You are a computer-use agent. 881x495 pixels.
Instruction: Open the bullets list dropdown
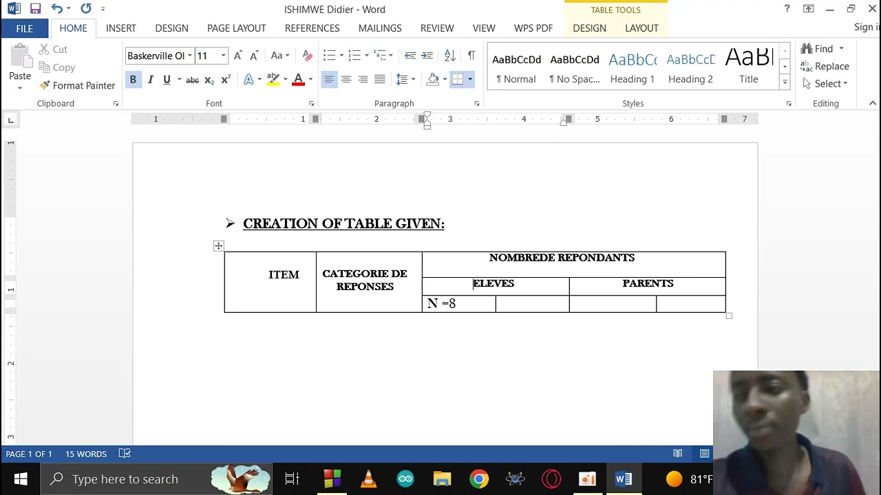tap(342, 56)
